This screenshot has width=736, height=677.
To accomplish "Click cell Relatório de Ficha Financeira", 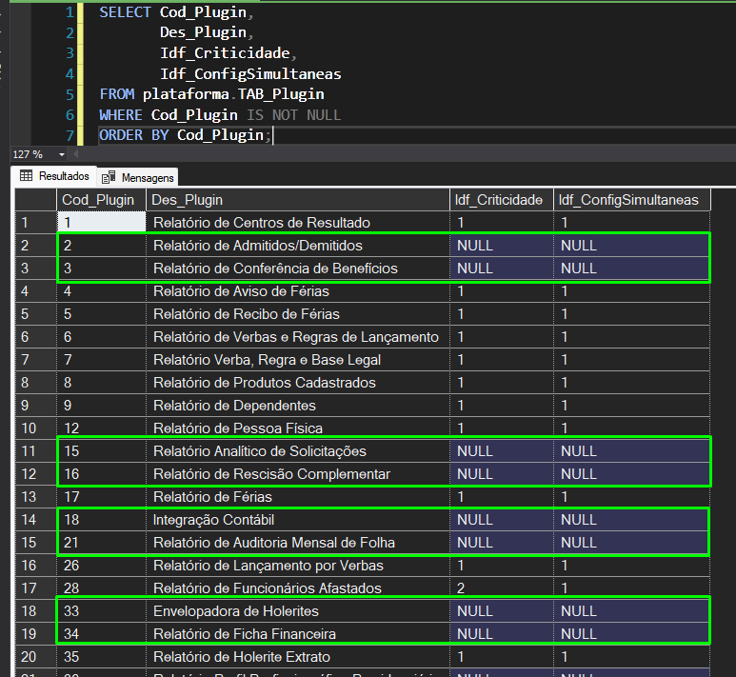I will (298, 634).
